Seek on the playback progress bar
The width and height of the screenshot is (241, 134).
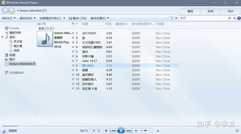120,126
